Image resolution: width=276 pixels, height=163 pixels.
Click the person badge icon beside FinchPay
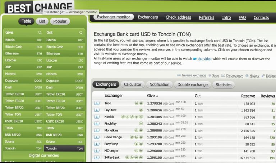click(x=141, y=124)
